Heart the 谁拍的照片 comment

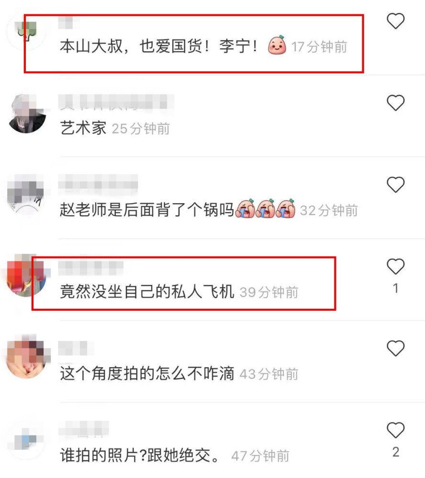396,430
